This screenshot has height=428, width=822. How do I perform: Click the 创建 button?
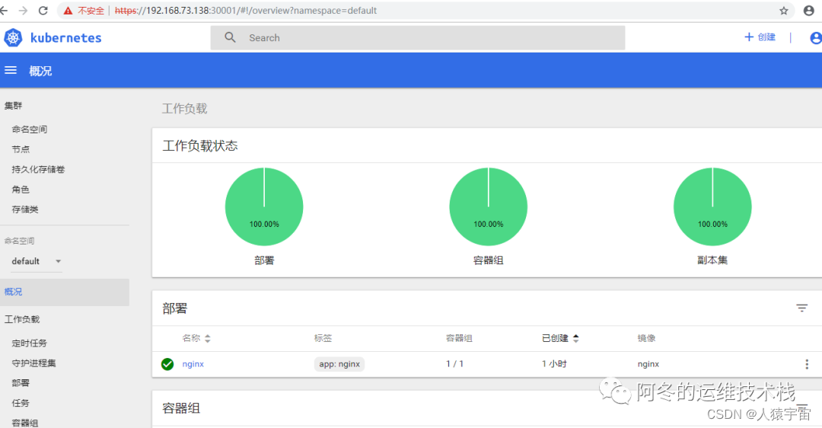coord(760,37)
